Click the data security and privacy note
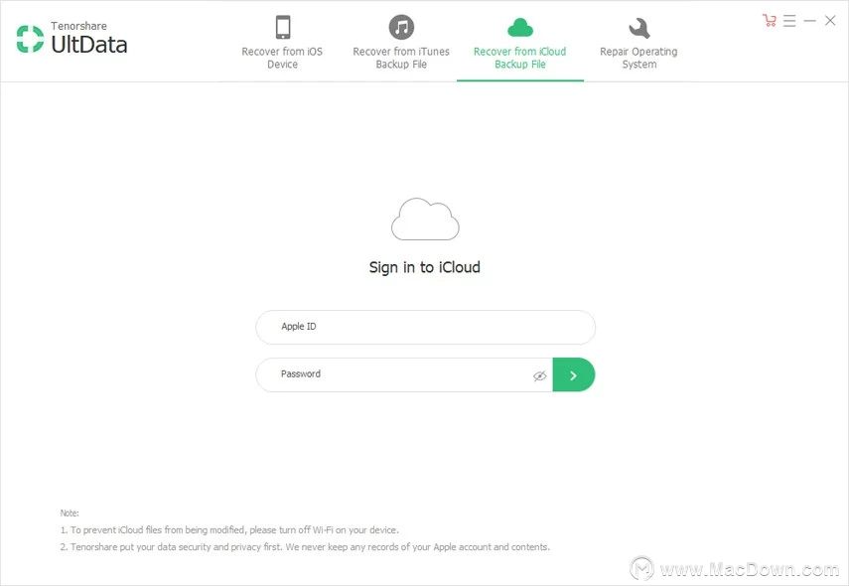This screenshot has width=849, height=586. (x=305, y=547)
